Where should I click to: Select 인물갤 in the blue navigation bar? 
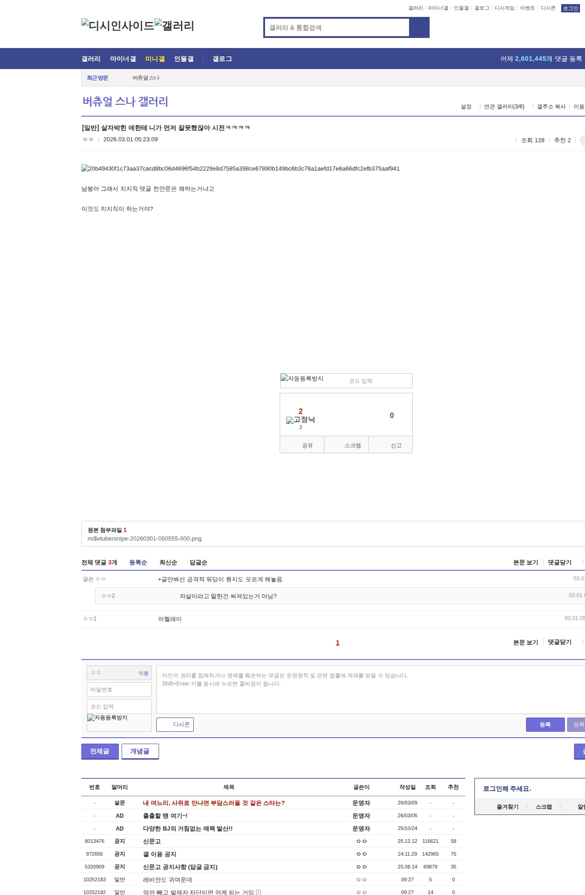click(x=184, y=59)
